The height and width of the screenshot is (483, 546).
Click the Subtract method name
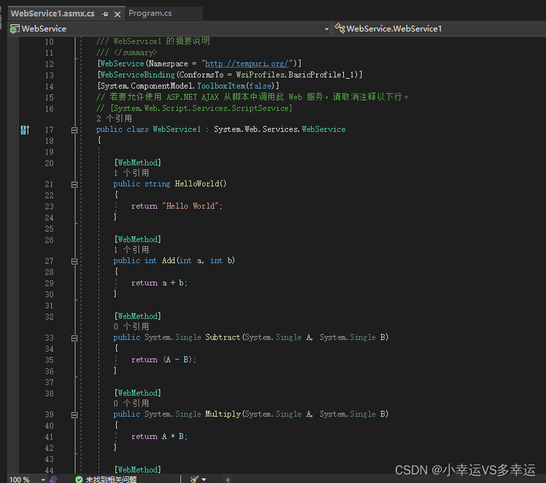pos(222,337)
